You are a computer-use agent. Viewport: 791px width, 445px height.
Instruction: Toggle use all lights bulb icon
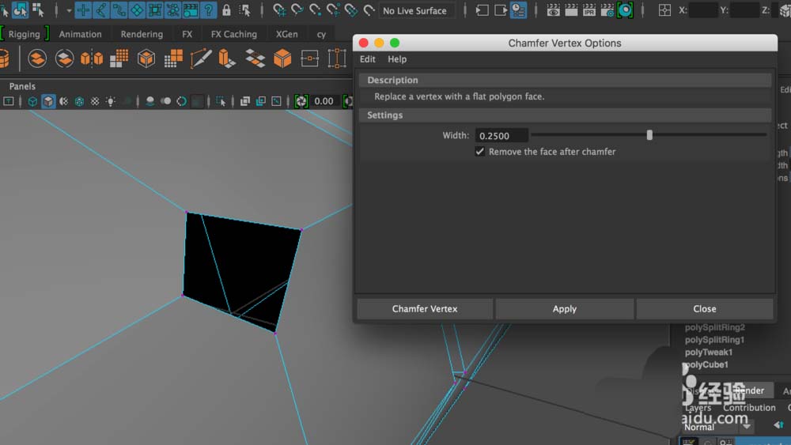pos(111,101)
